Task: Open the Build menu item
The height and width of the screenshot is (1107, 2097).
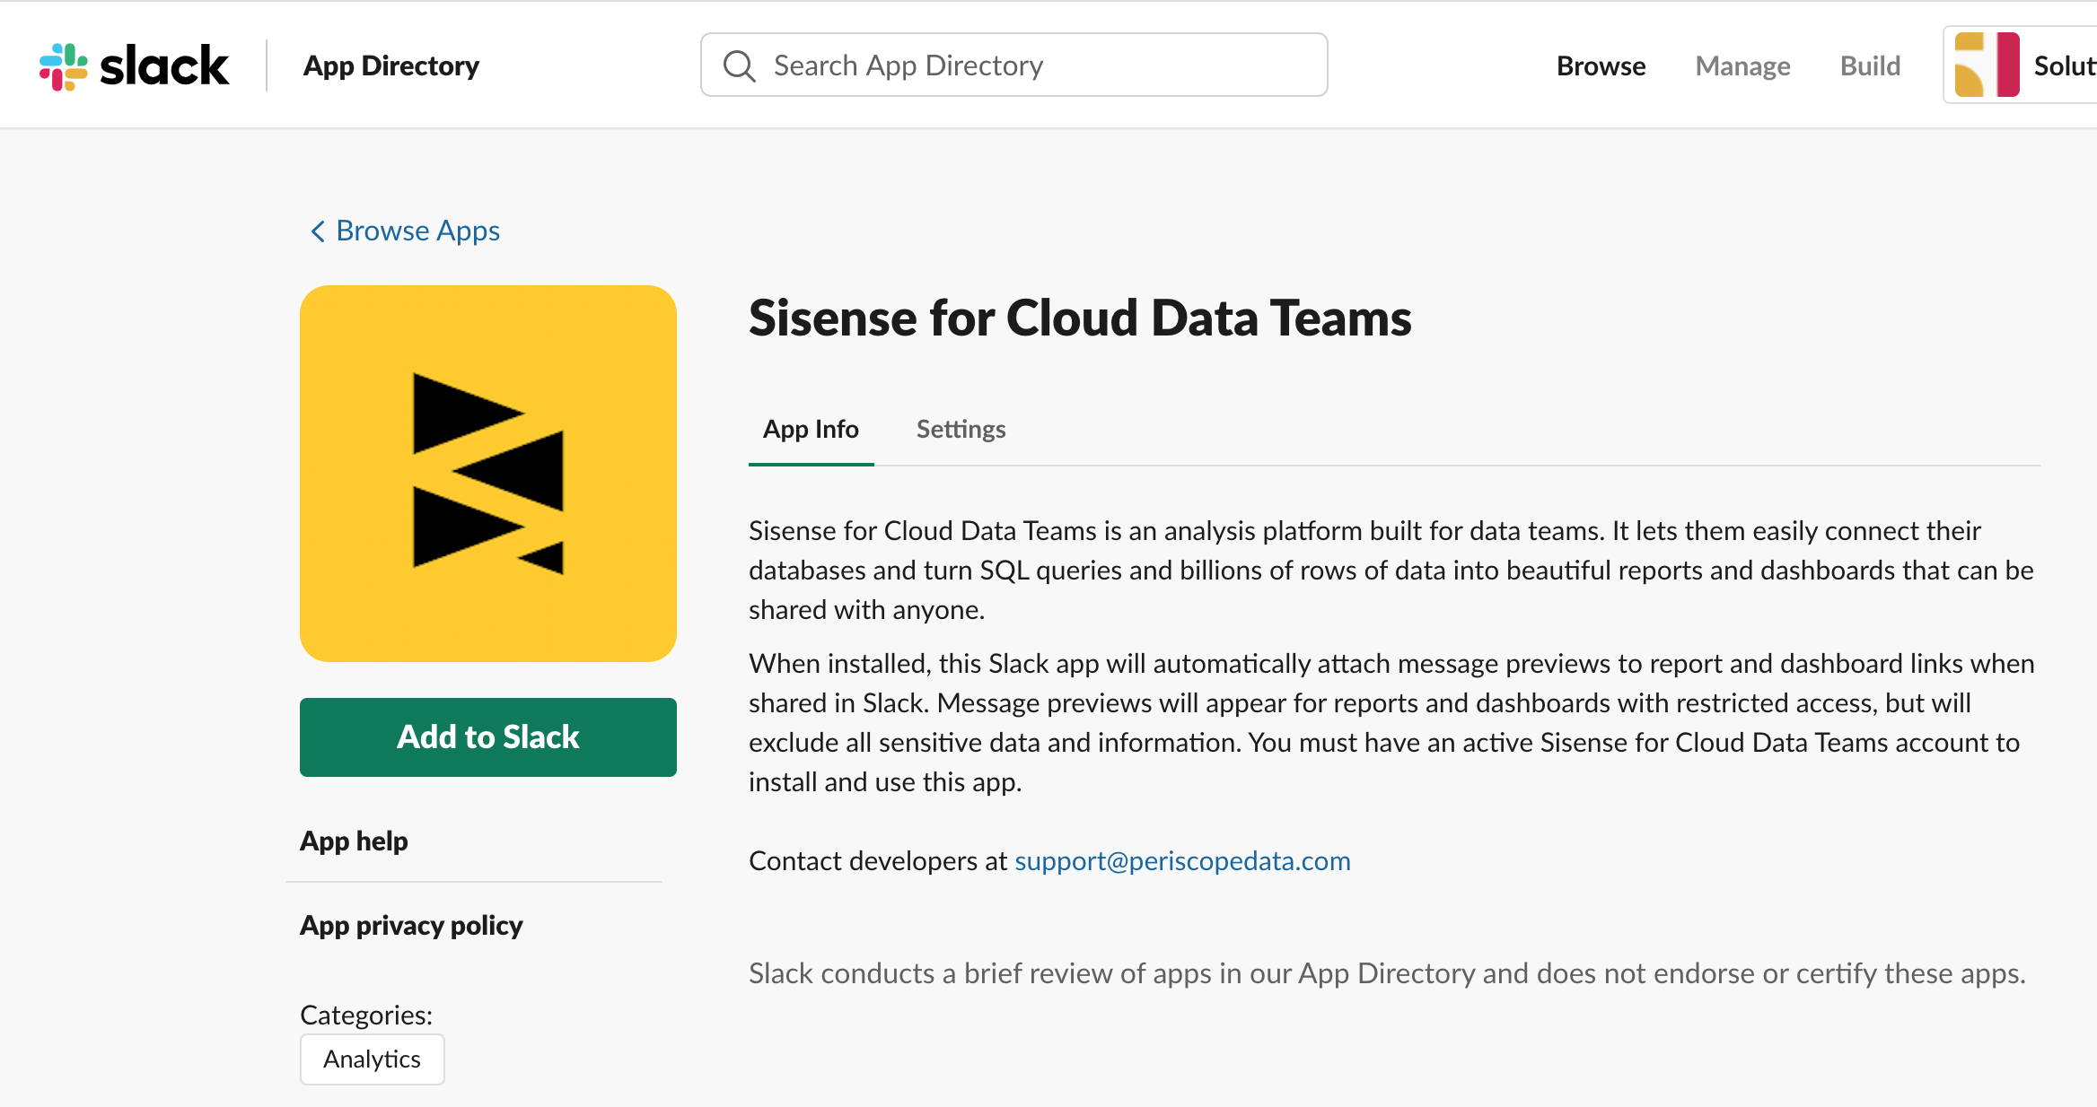Action: pos(1870,65)
